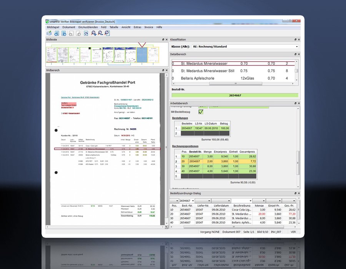Click Bild 9/10 in the status bar
The width and height of the screenshot is (346, 269).
pyautogui.click(x=263, y=232)
